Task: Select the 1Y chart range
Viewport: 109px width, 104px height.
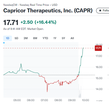Action: pos(55,38)
